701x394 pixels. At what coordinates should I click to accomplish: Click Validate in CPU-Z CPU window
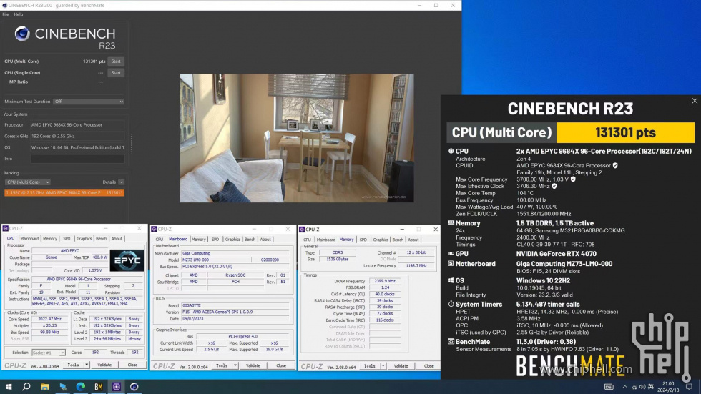pyautogui.click(x=104, y=365)
